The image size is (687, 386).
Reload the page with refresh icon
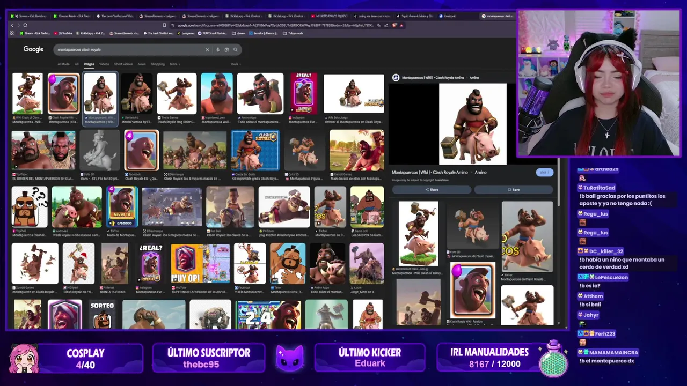coord(25,25)
